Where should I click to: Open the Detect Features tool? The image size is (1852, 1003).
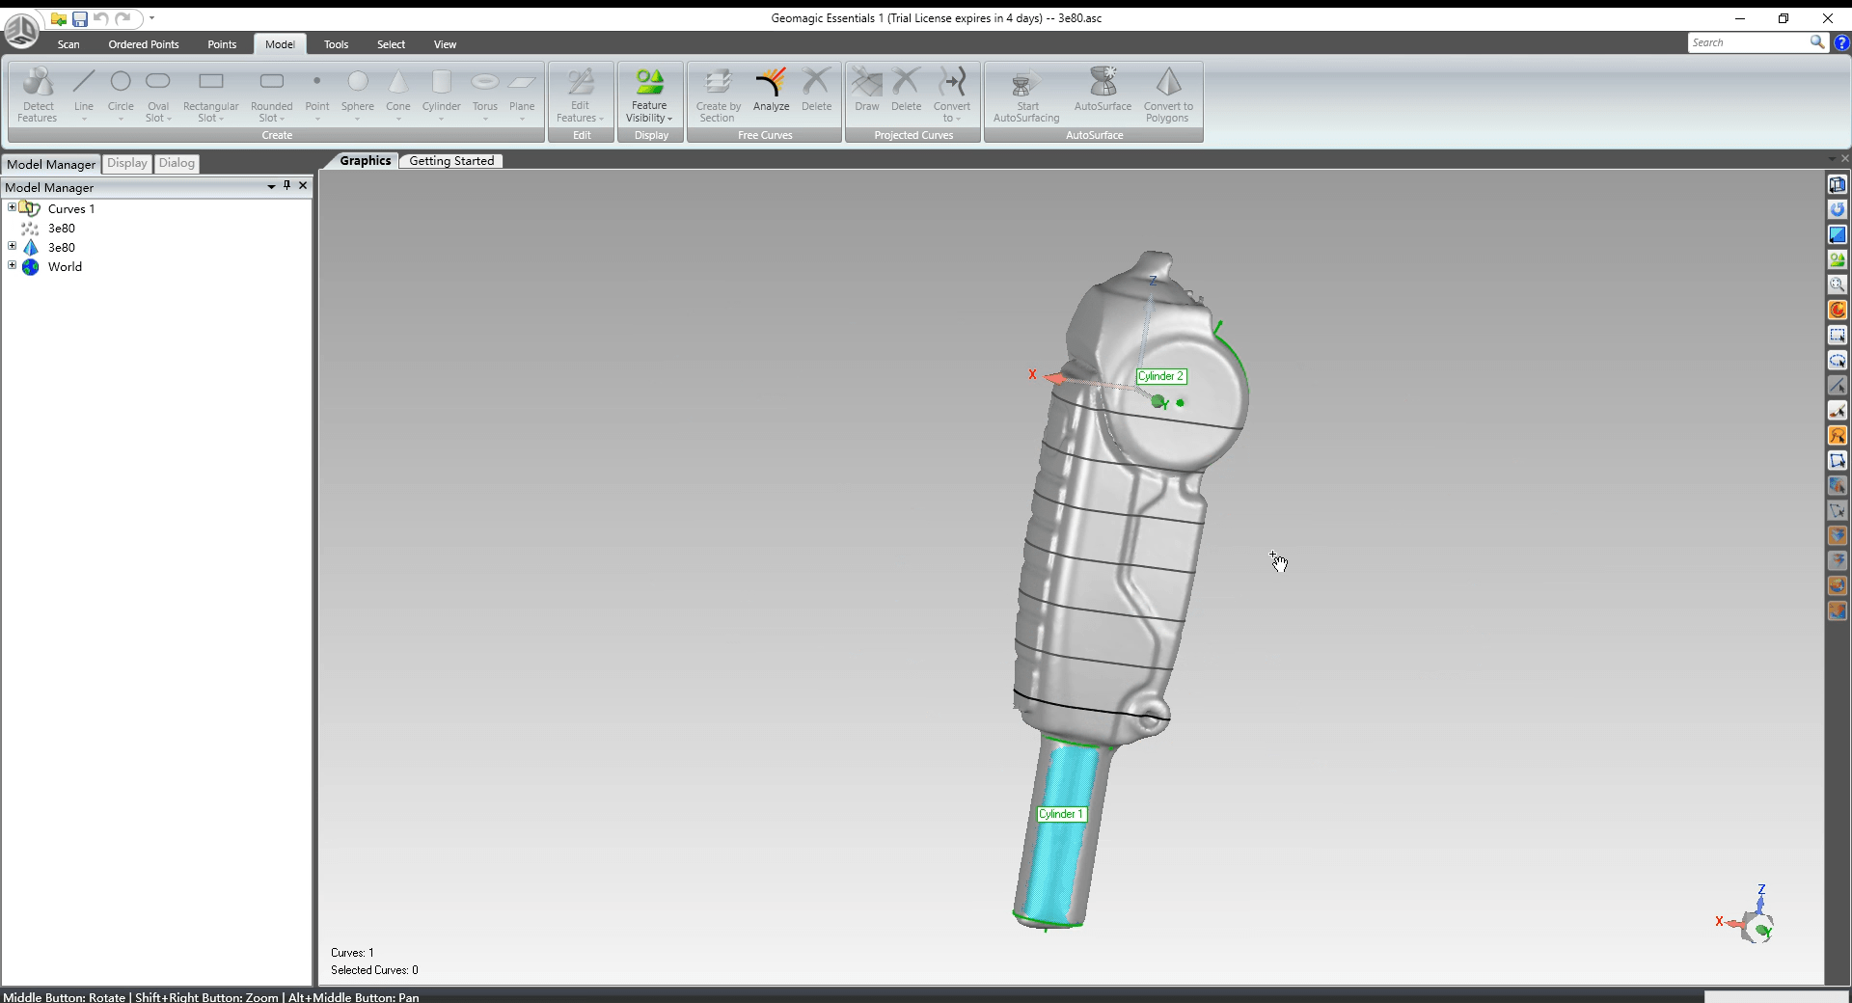coord(38,92)
